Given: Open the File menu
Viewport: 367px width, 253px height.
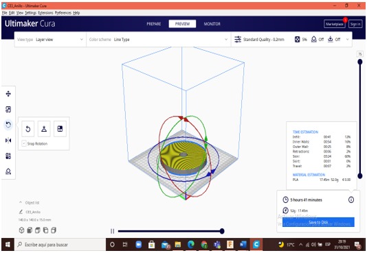Looking at the screenshot, I should [x=4, y=12].
